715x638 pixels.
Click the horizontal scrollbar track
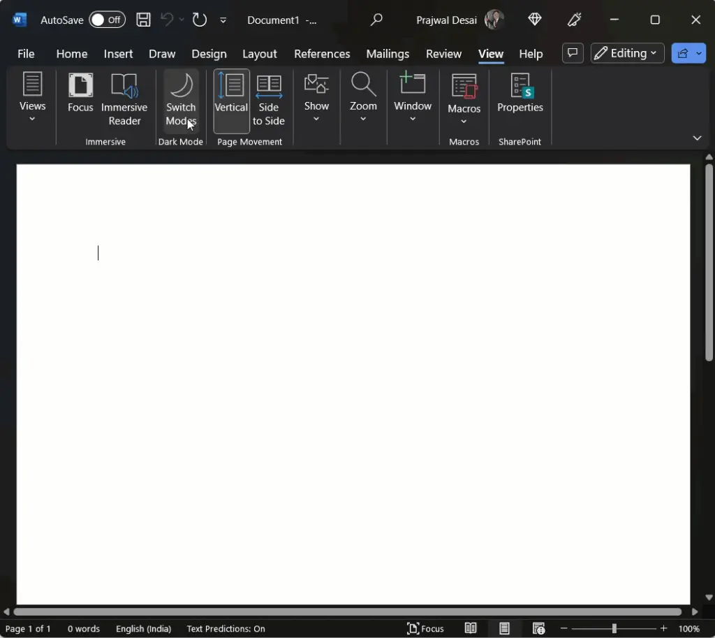coord(348,611)
